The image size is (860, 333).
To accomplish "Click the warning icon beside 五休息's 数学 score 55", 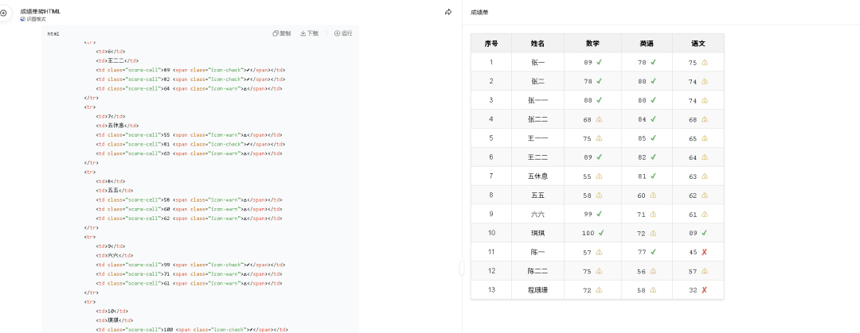I will pyautogui.click(x=599, y=176).
